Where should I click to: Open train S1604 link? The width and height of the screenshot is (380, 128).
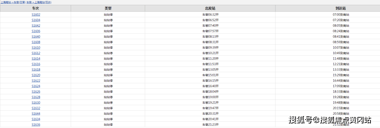click(x=36, y=20)
